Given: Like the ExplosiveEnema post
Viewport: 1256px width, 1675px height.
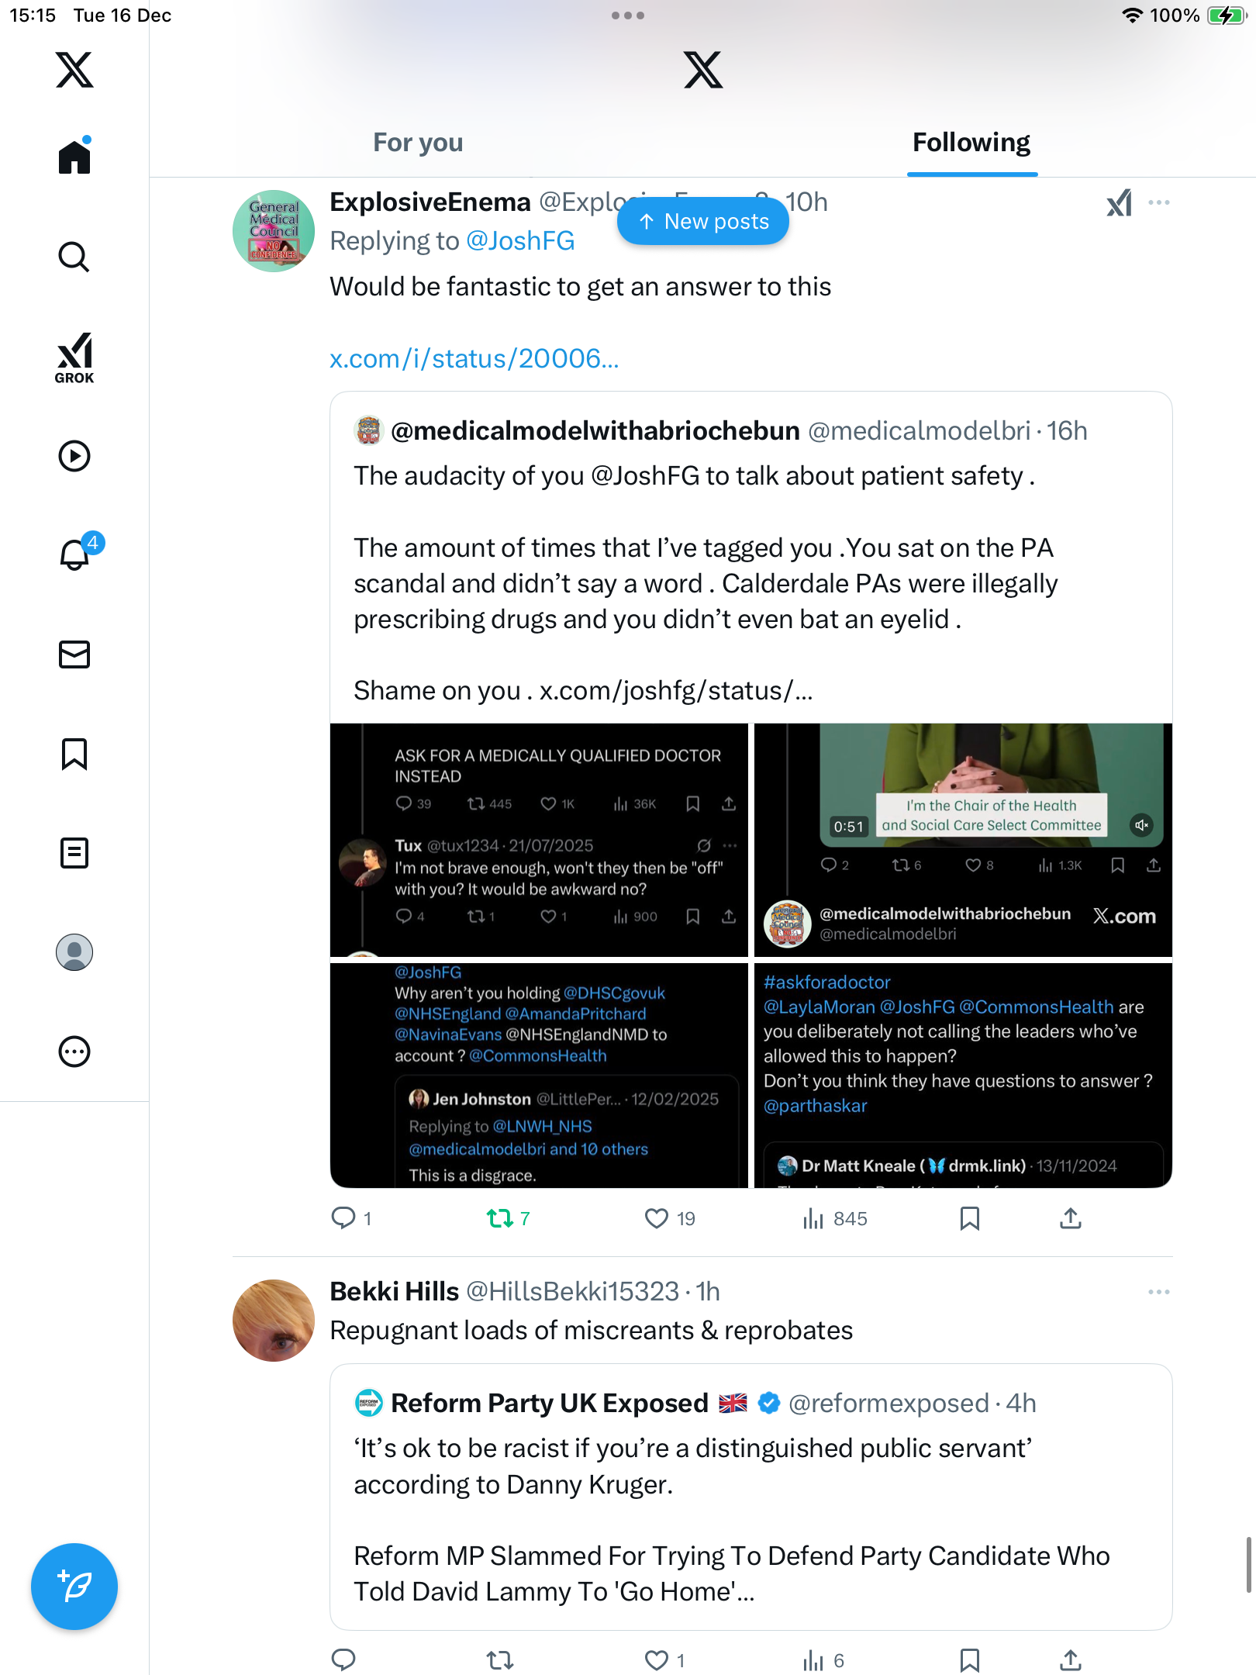Looking at the screenshot, I should click(x=657, y=1218).
